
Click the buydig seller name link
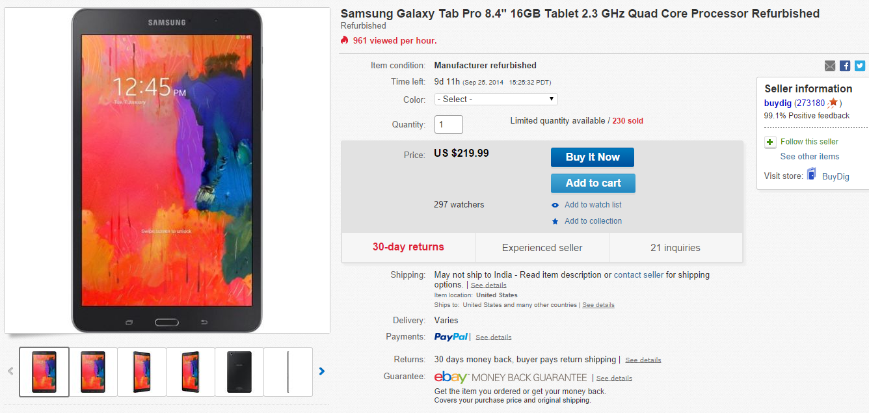point(778,103)
